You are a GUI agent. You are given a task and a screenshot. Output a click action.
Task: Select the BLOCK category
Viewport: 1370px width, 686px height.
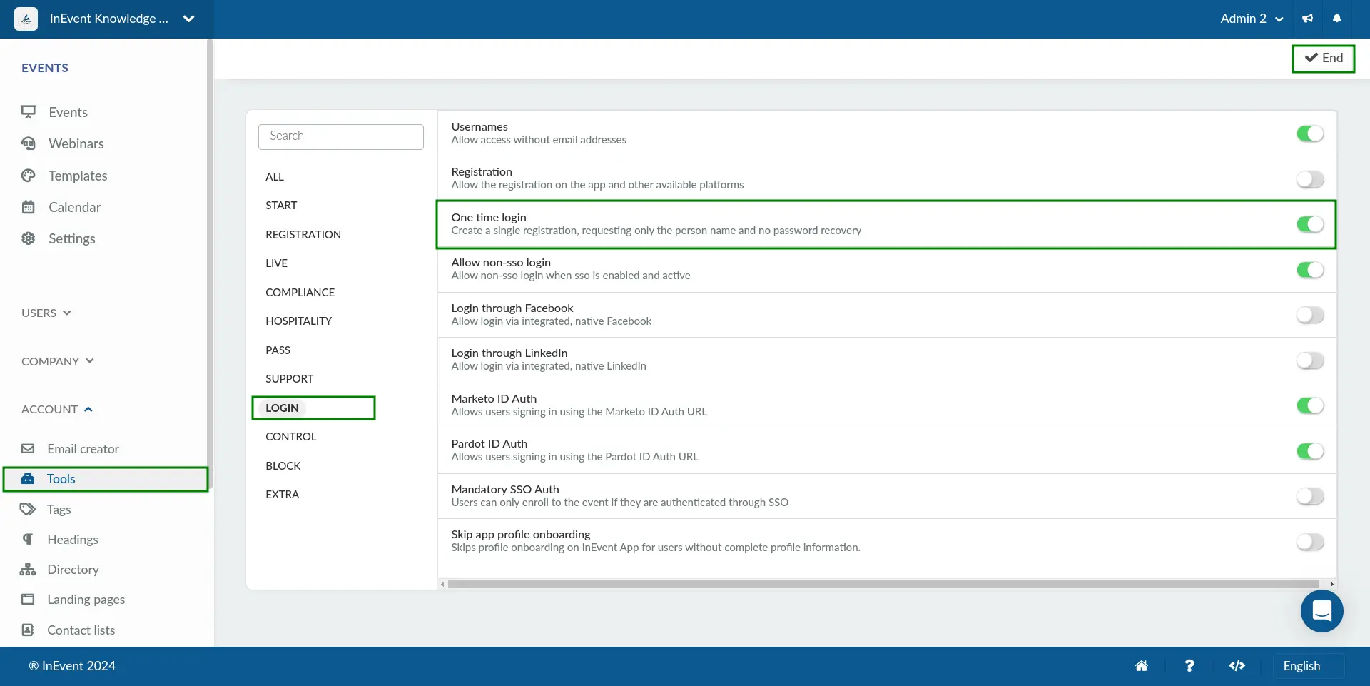click(283, 465)
